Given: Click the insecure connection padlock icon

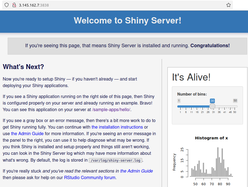Looking at the screenshot, I should tap(14, 5).
